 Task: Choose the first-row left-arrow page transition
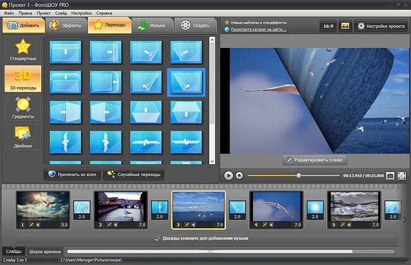[106, 52]
